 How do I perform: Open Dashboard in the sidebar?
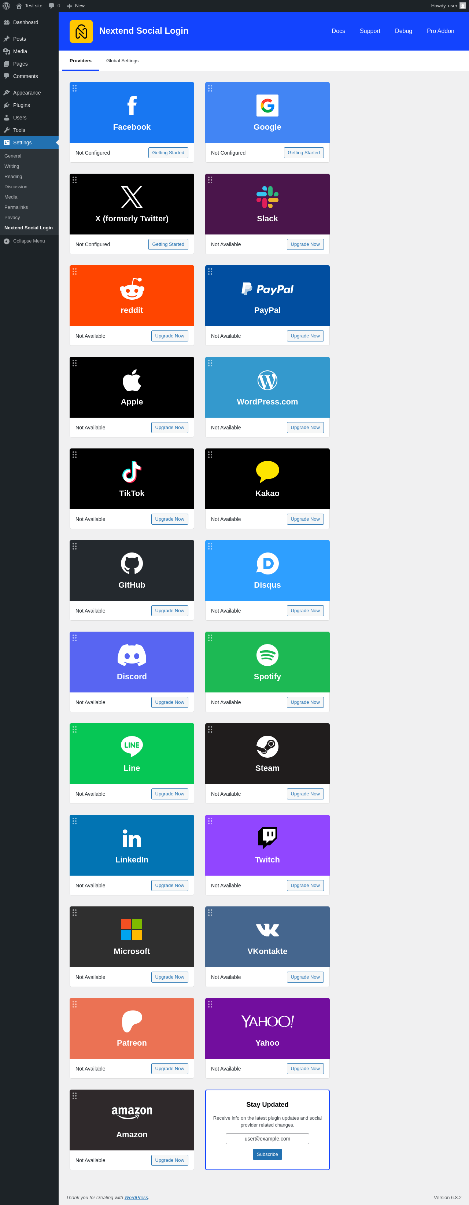click(x=29, y=22)
